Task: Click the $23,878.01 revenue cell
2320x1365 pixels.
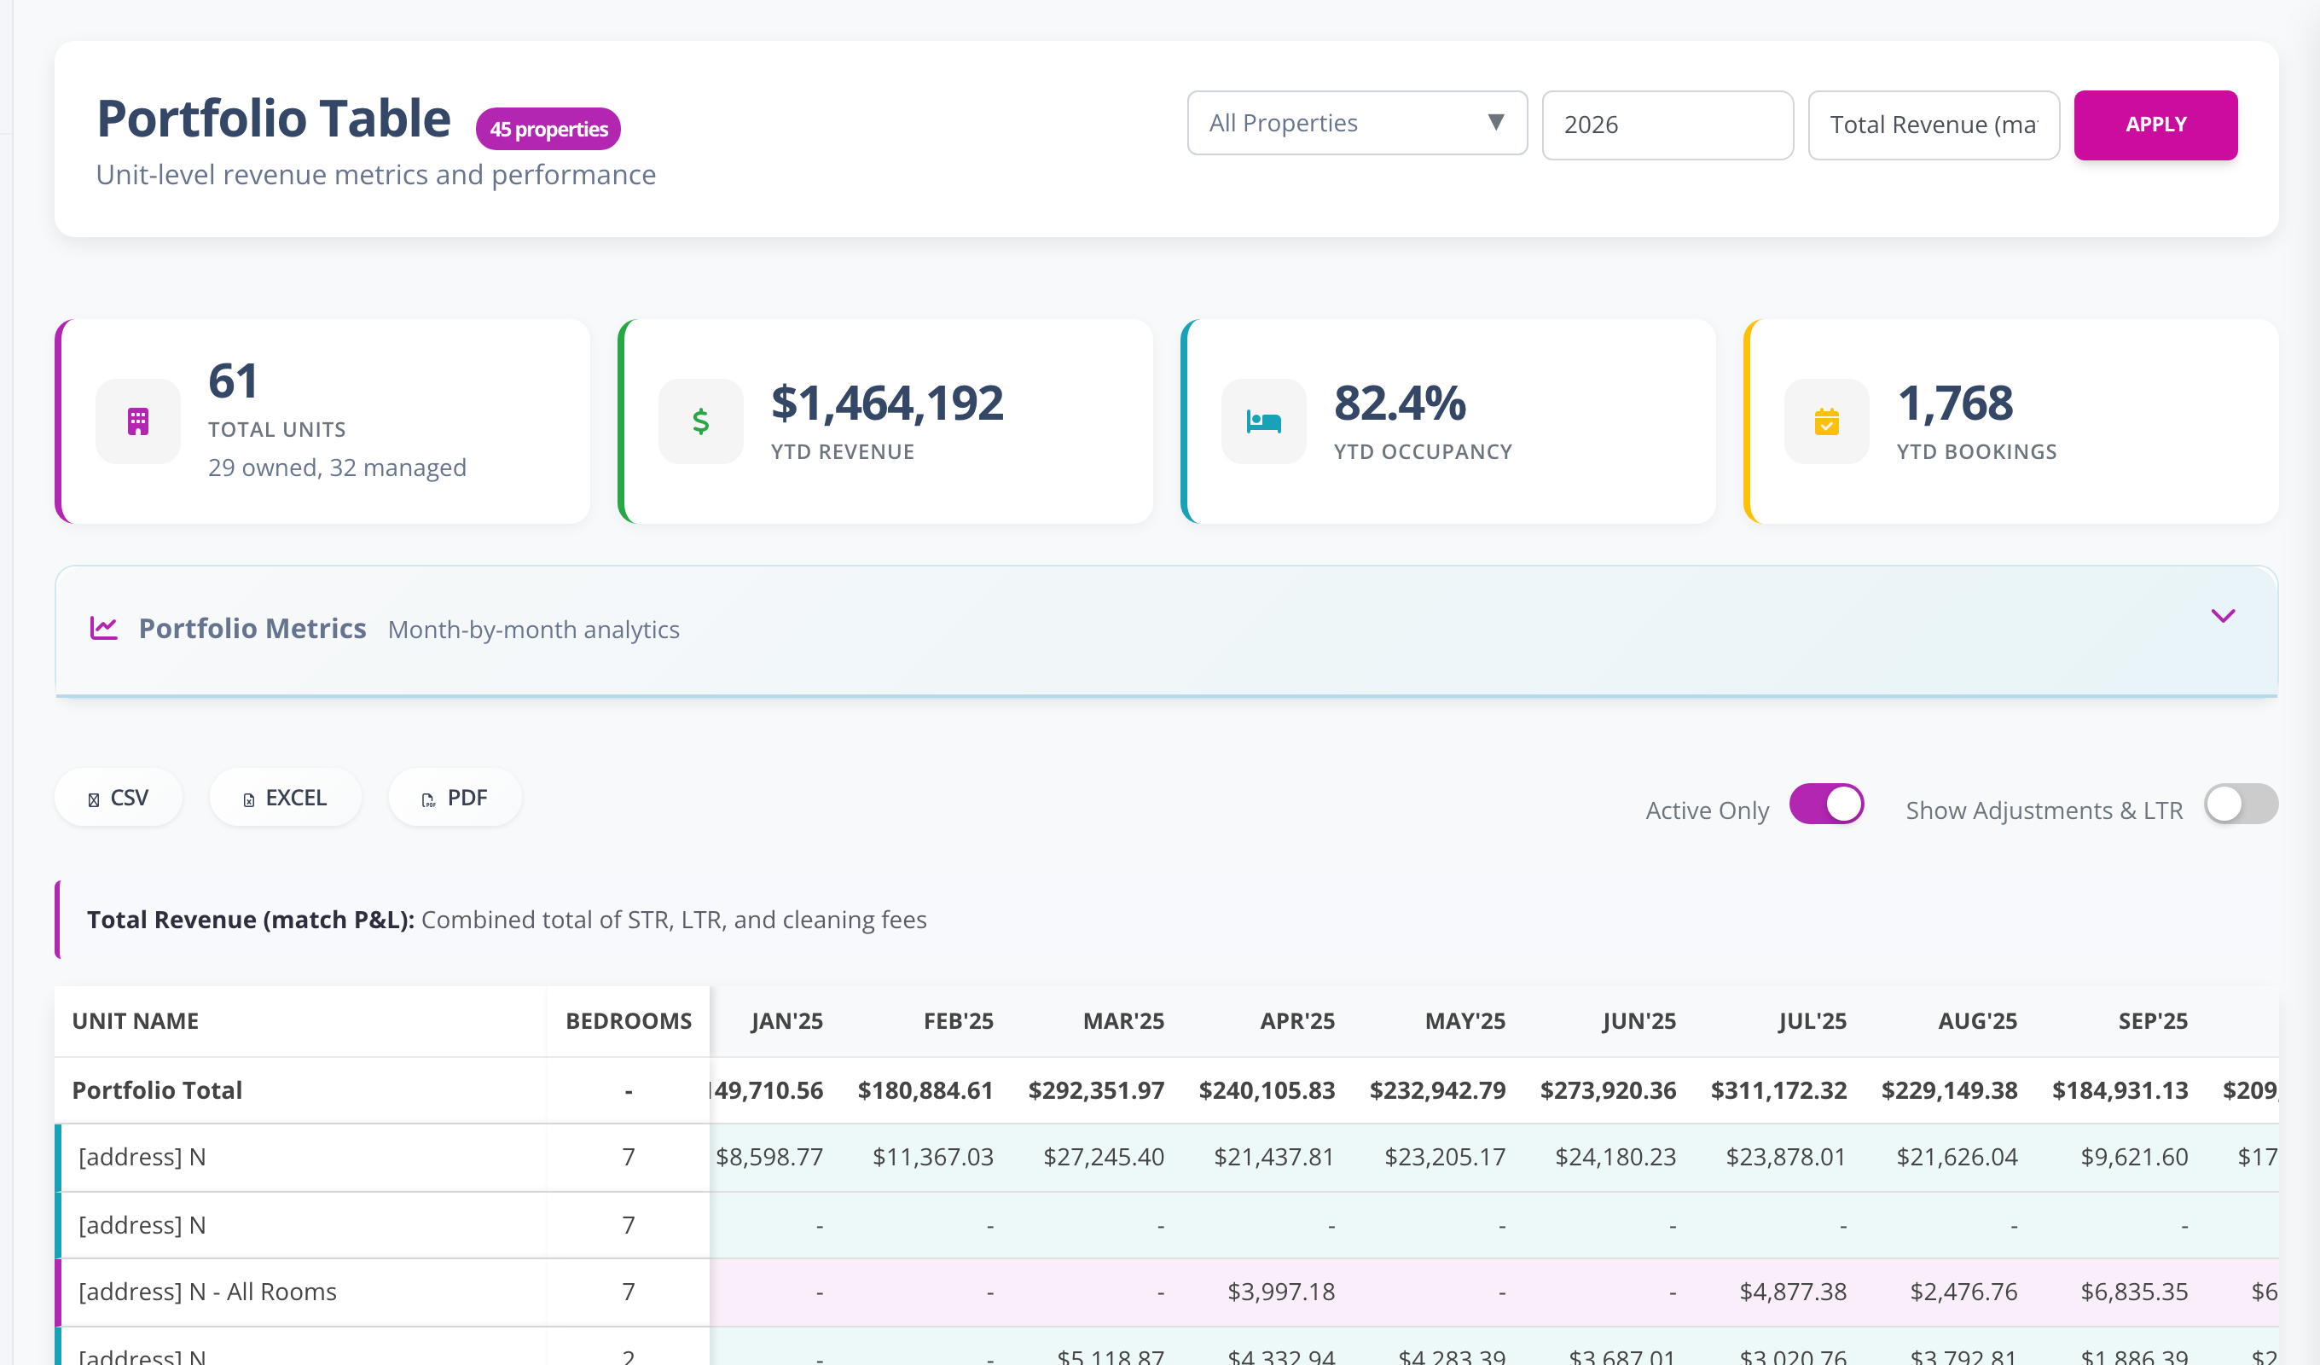Action: (1786, 1157)
